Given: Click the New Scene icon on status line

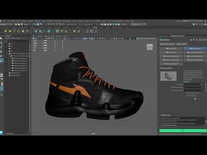Looking at the screenshot, I should (16, 25).
